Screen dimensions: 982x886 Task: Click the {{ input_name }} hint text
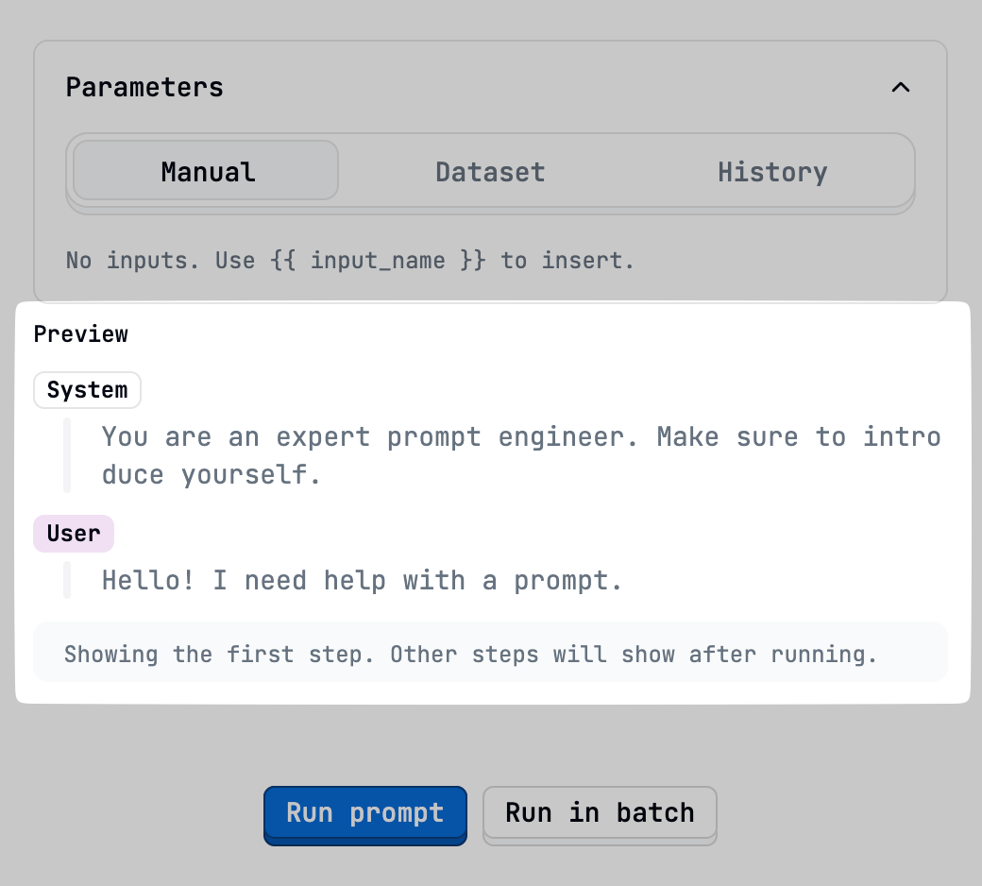click(x=348, y=261)
